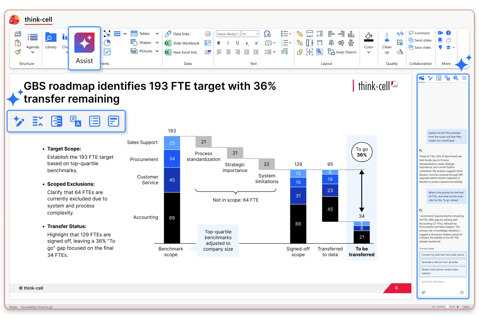
Task: Click the Clean up broom icon
Action: tap(387, 37)
